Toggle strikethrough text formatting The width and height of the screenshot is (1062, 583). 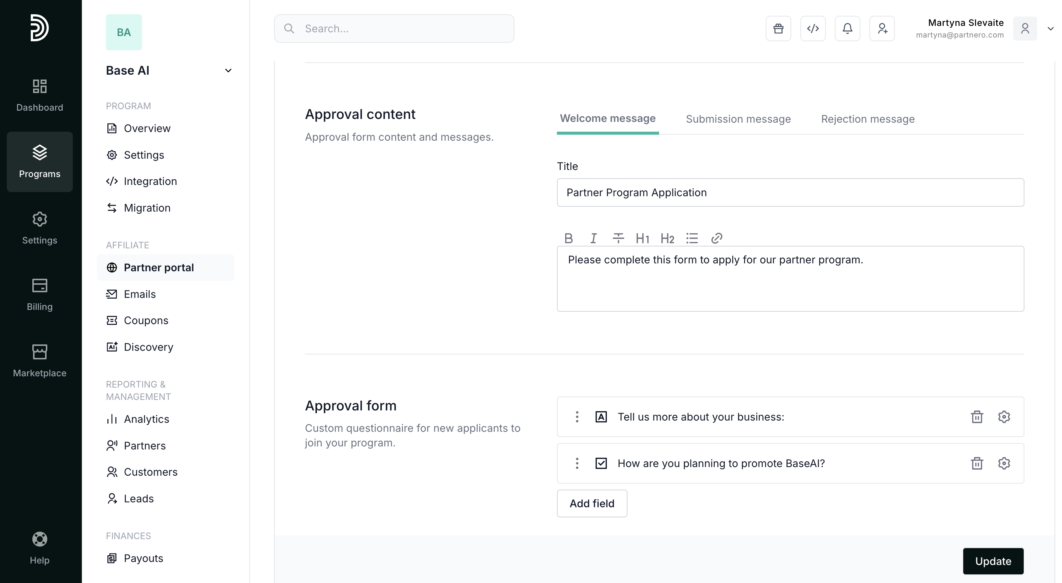click(x=618, y=238)
